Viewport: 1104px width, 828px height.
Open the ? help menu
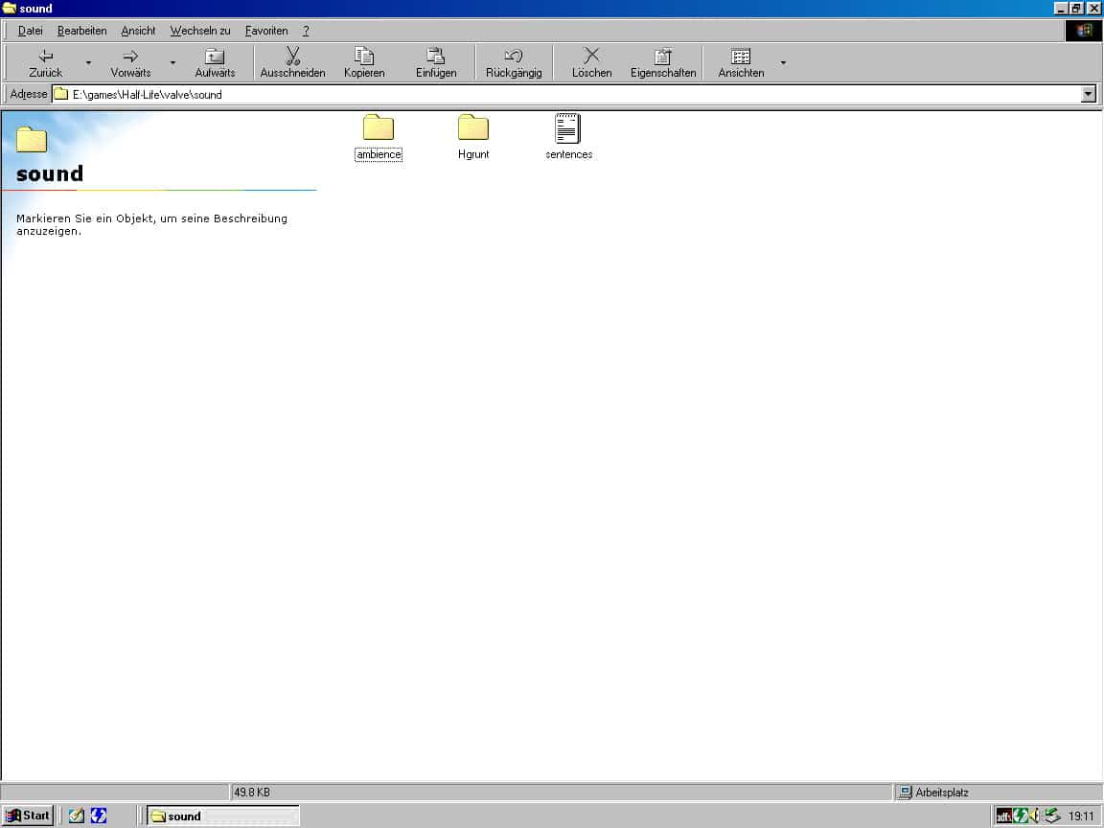click(x=306, y=31)
